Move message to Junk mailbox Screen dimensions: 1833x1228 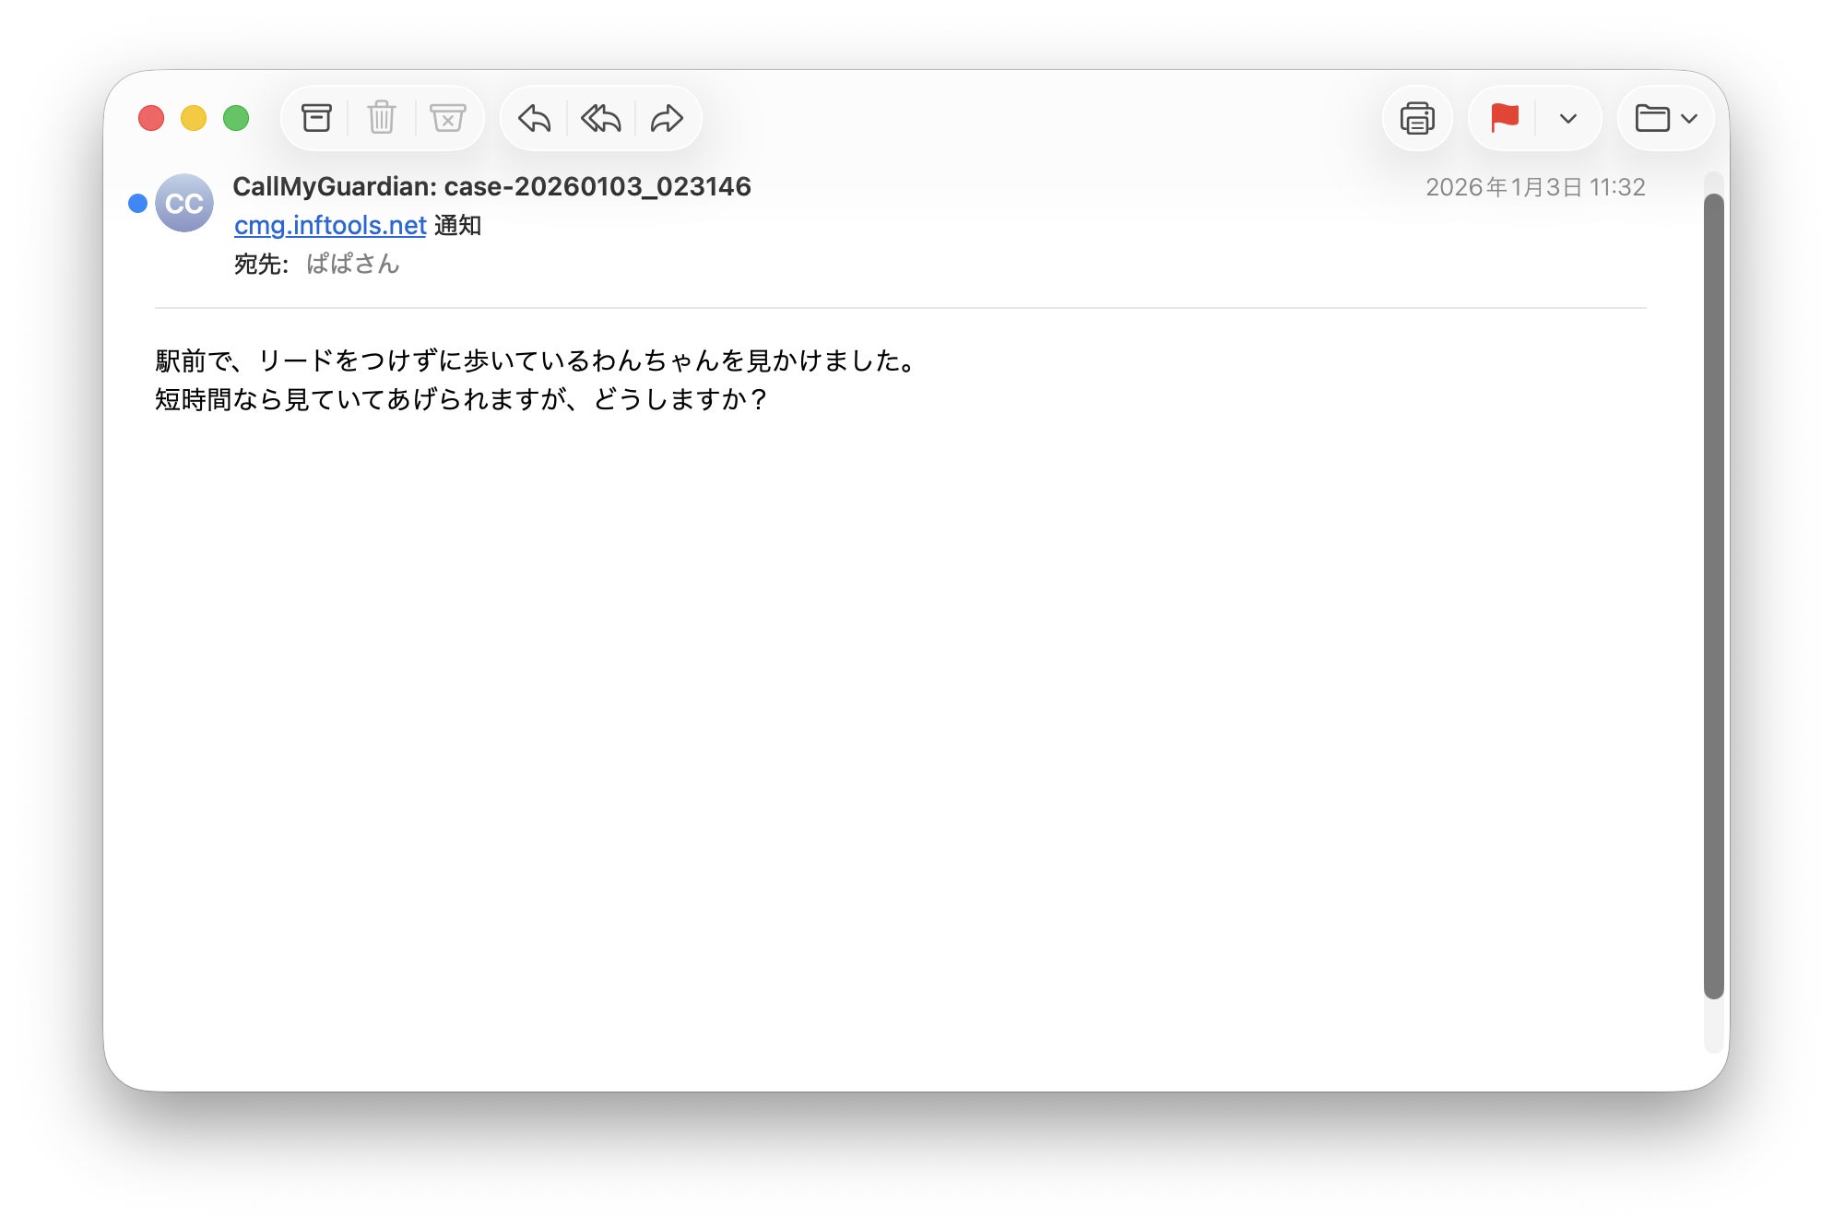point(448,118)
